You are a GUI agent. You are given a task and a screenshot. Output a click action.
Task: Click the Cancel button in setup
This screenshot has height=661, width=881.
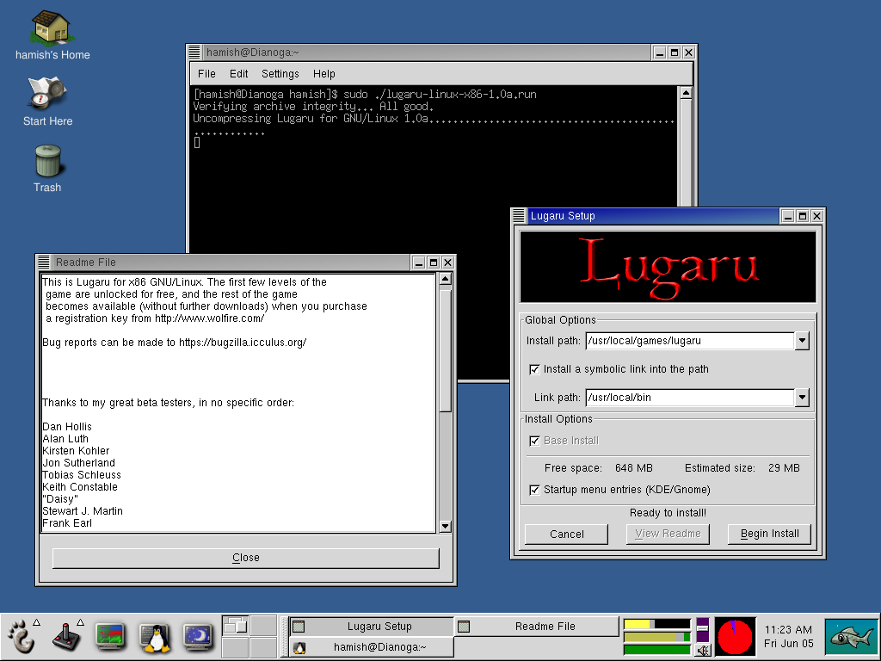click(x=566, y=534)
